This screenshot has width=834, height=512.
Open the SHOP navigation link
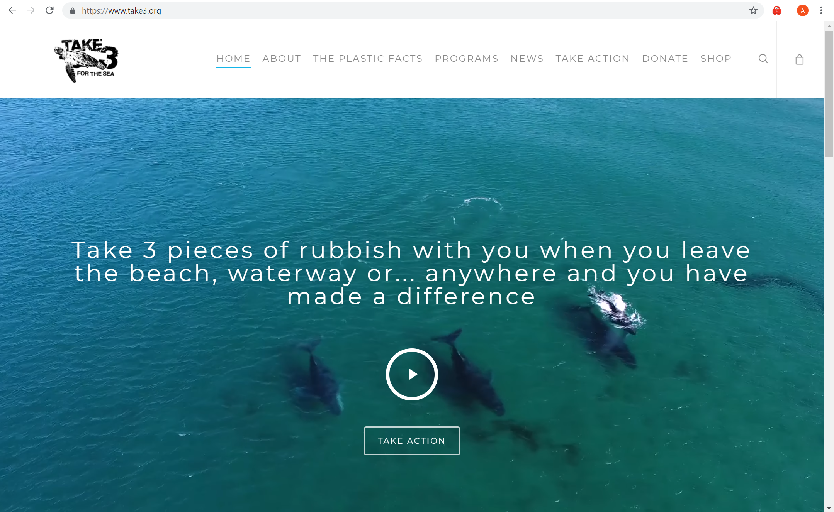716,59
